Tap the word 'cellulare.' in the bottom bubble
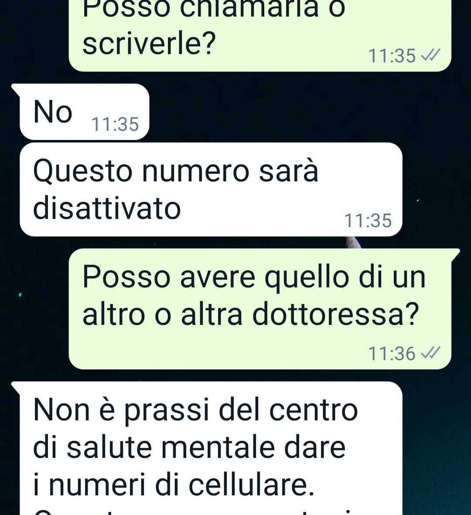Screen dimensions: 471x515 (x=251, y=485)
